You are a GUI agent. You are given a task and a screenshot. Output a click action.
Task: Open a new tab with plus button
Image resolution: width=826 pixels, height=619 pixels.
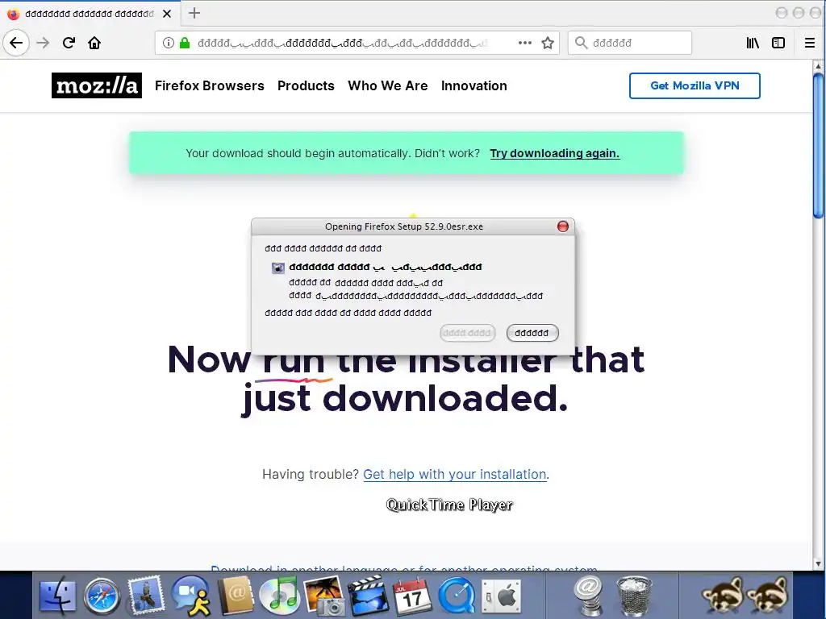coord(194,13)
